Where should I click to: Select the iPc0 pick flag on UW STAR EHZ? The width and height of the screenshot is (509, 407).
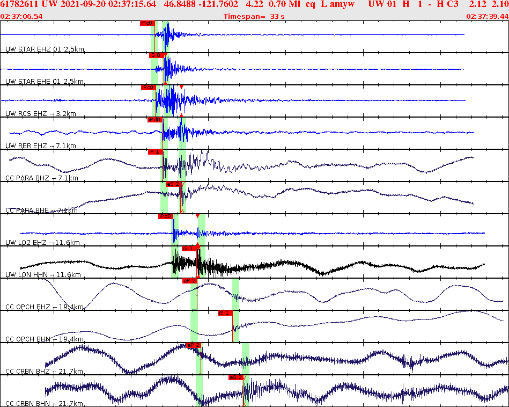(146, 24)
